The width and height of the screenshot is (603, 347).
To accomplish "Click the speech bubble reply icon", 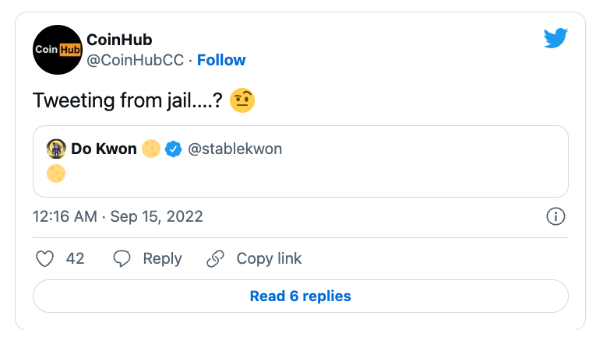I will 122,259.
